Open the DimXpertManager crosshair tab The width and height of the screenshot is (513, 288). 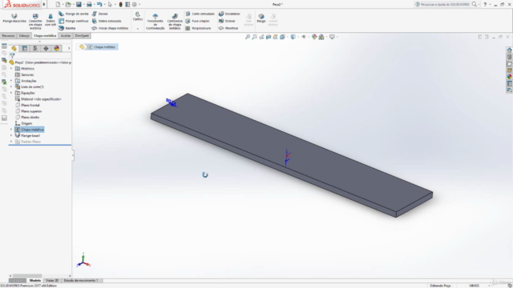click(46, 48)
